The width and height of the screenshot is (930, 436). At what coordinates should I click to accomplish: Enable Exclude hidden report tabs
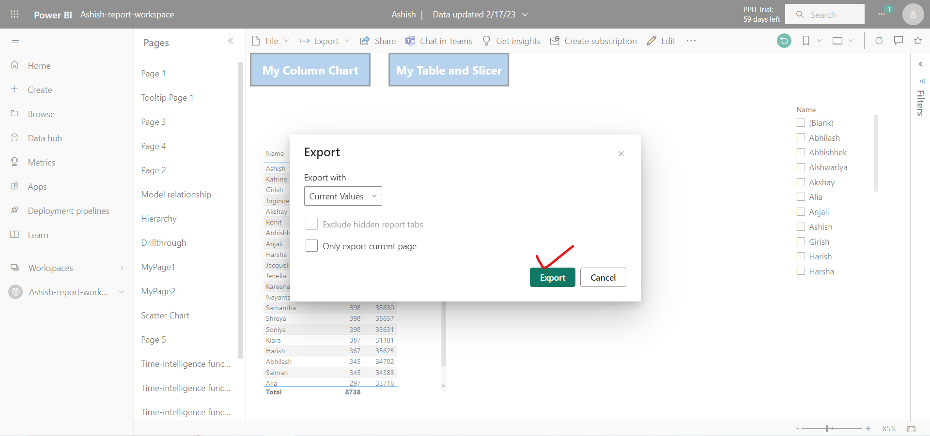coord(311,224)
